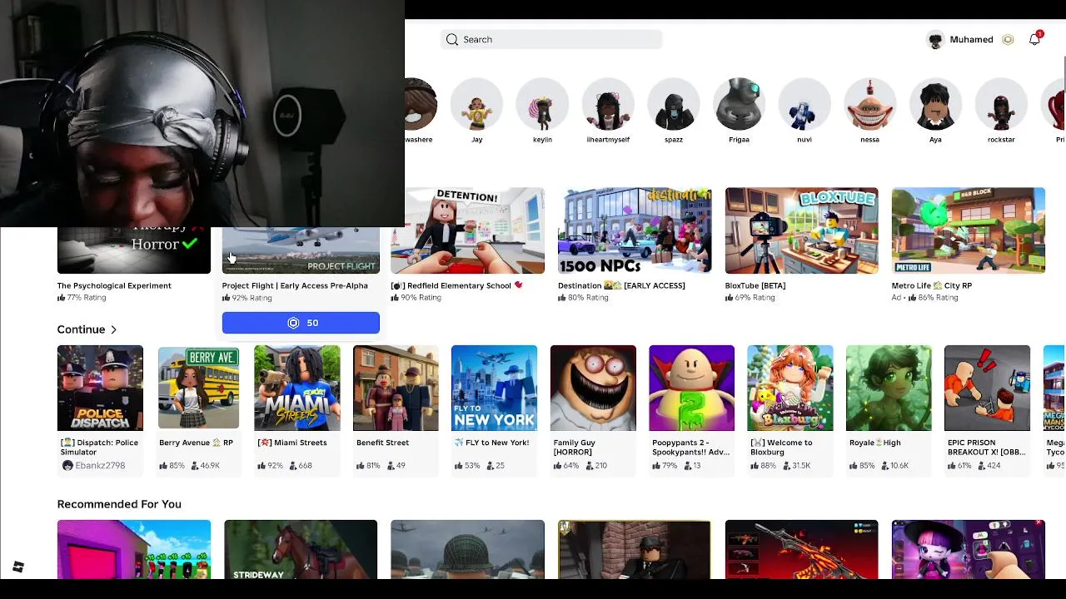
Task: Open friend keylin's avatar
Action: click(542, 105)
